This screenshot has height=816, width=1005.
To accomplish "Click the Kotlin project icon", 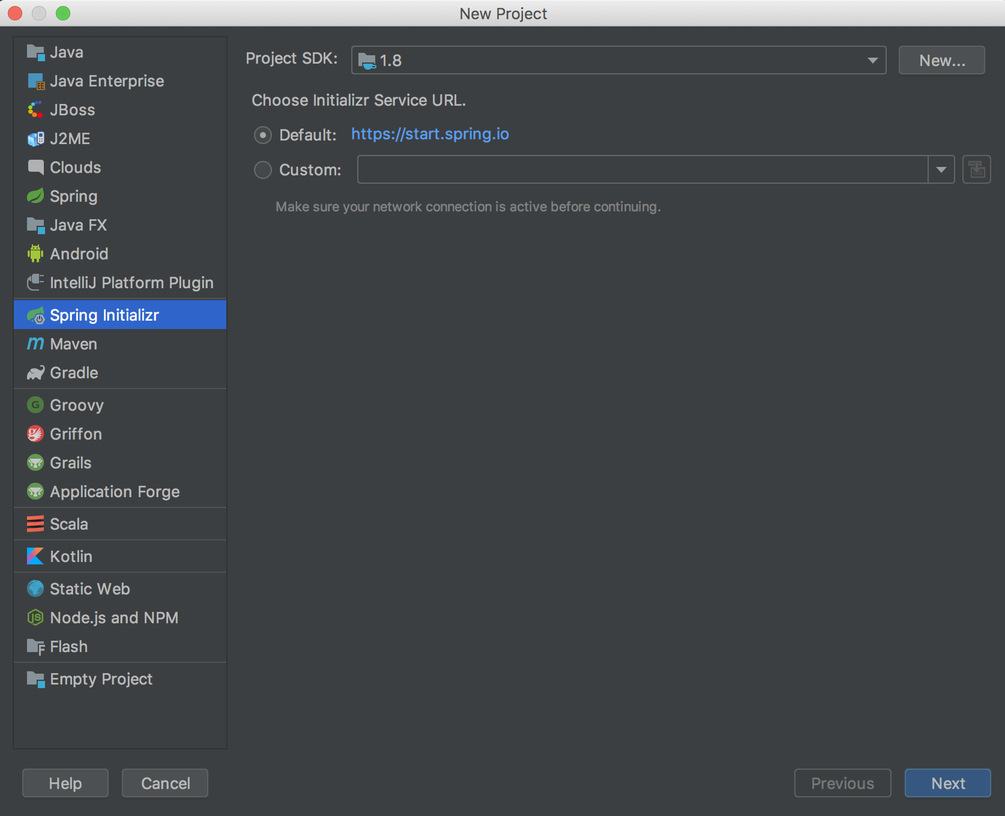I will [35, 556].
